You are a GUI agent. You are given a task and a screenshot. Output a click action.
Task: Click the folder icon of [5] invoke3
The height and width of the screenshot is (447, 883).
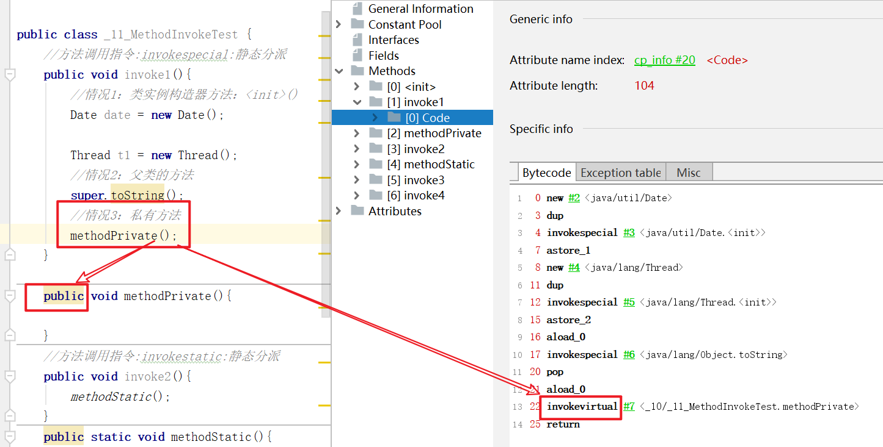point(376,180)
